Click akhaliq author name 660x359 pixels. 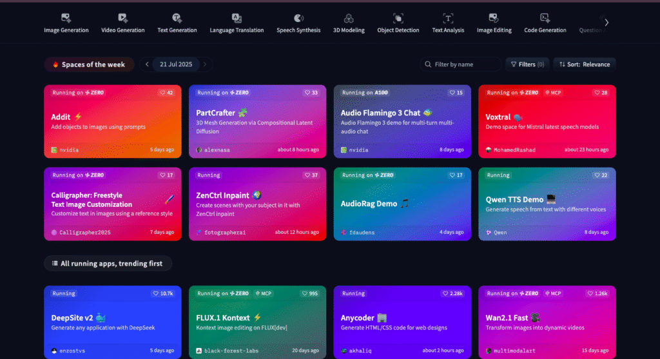tap(360, 351)
